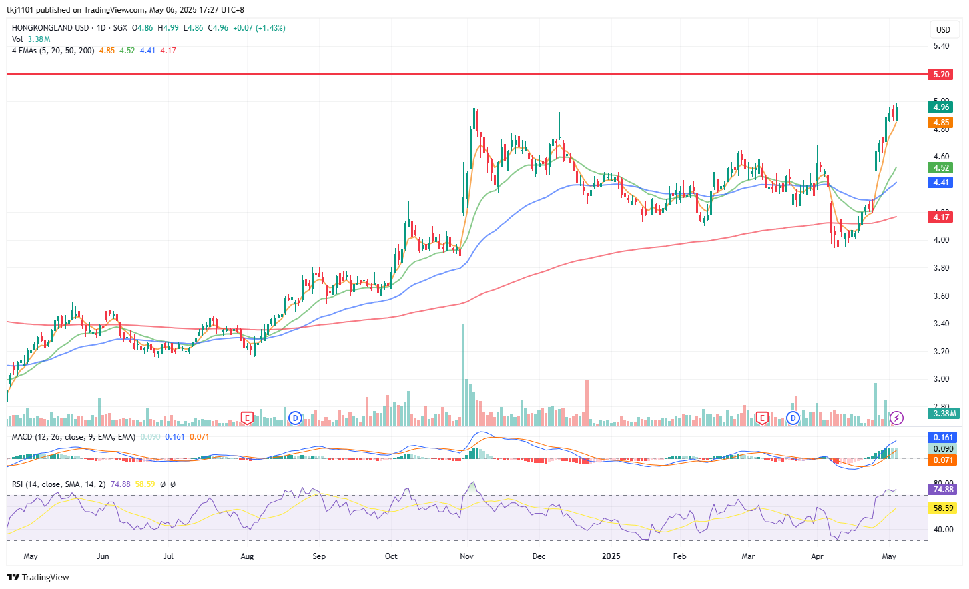Click the Sep label on time axis

[x=319, y=556]
